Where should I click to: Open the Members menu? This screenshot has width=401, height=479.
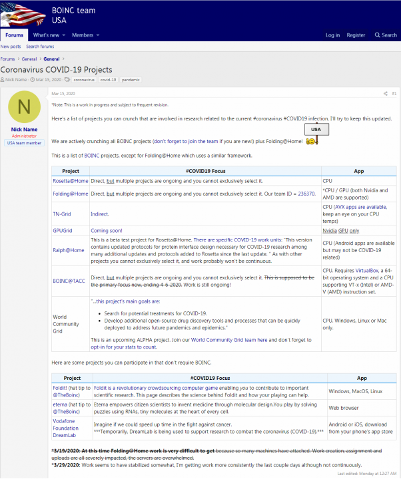tap(83, 35)
